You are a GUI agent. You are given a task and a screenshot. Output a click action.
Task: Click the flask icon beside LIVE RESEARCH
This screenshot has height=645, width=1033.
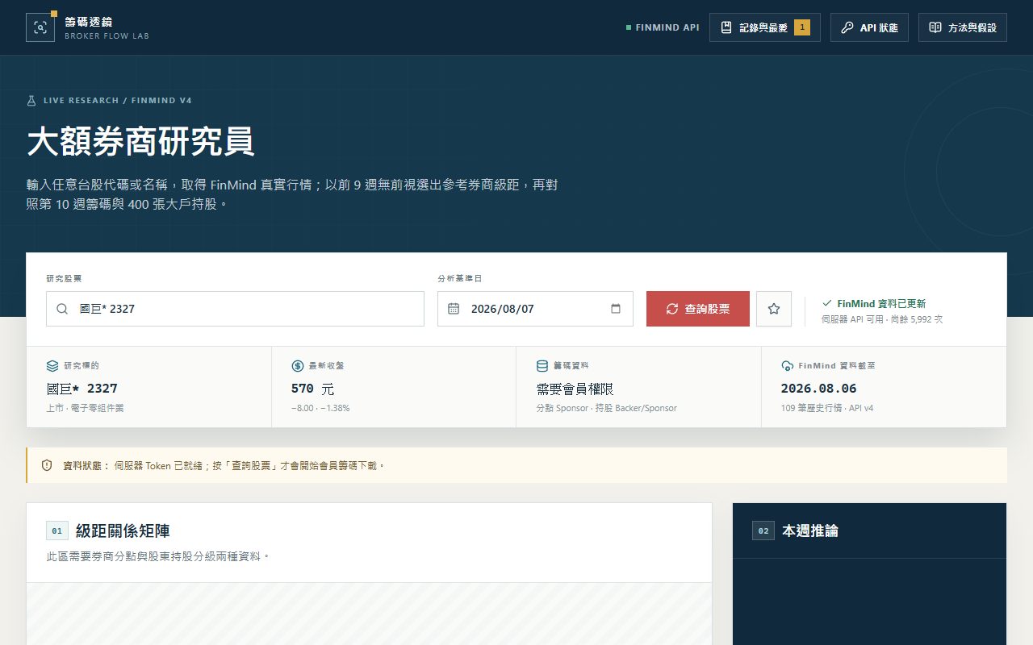click(x=31, y=101)
